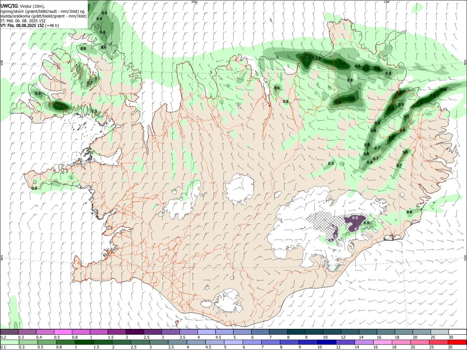Screen dimensions: 467x350
Task: Click the valid time 'VT: Fös. 08.08.2025 15Z (+48 h)'
Action: coord(30,26)
